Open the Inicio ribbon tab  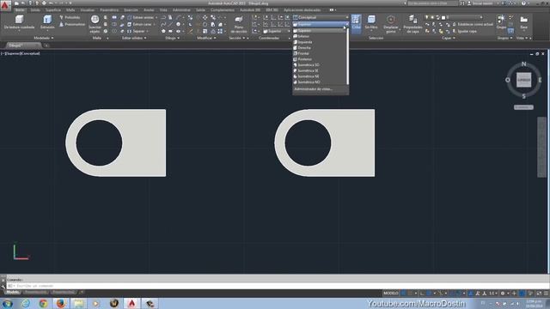(20, 9)
